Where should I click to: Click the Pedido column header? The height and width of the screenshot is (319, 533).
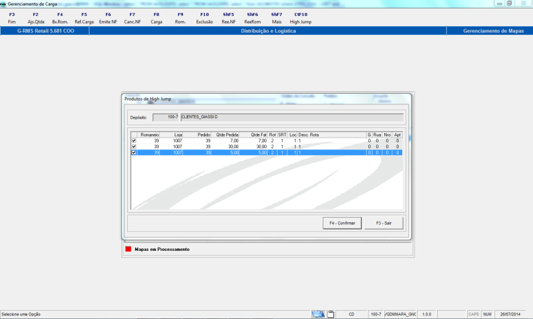197,135
